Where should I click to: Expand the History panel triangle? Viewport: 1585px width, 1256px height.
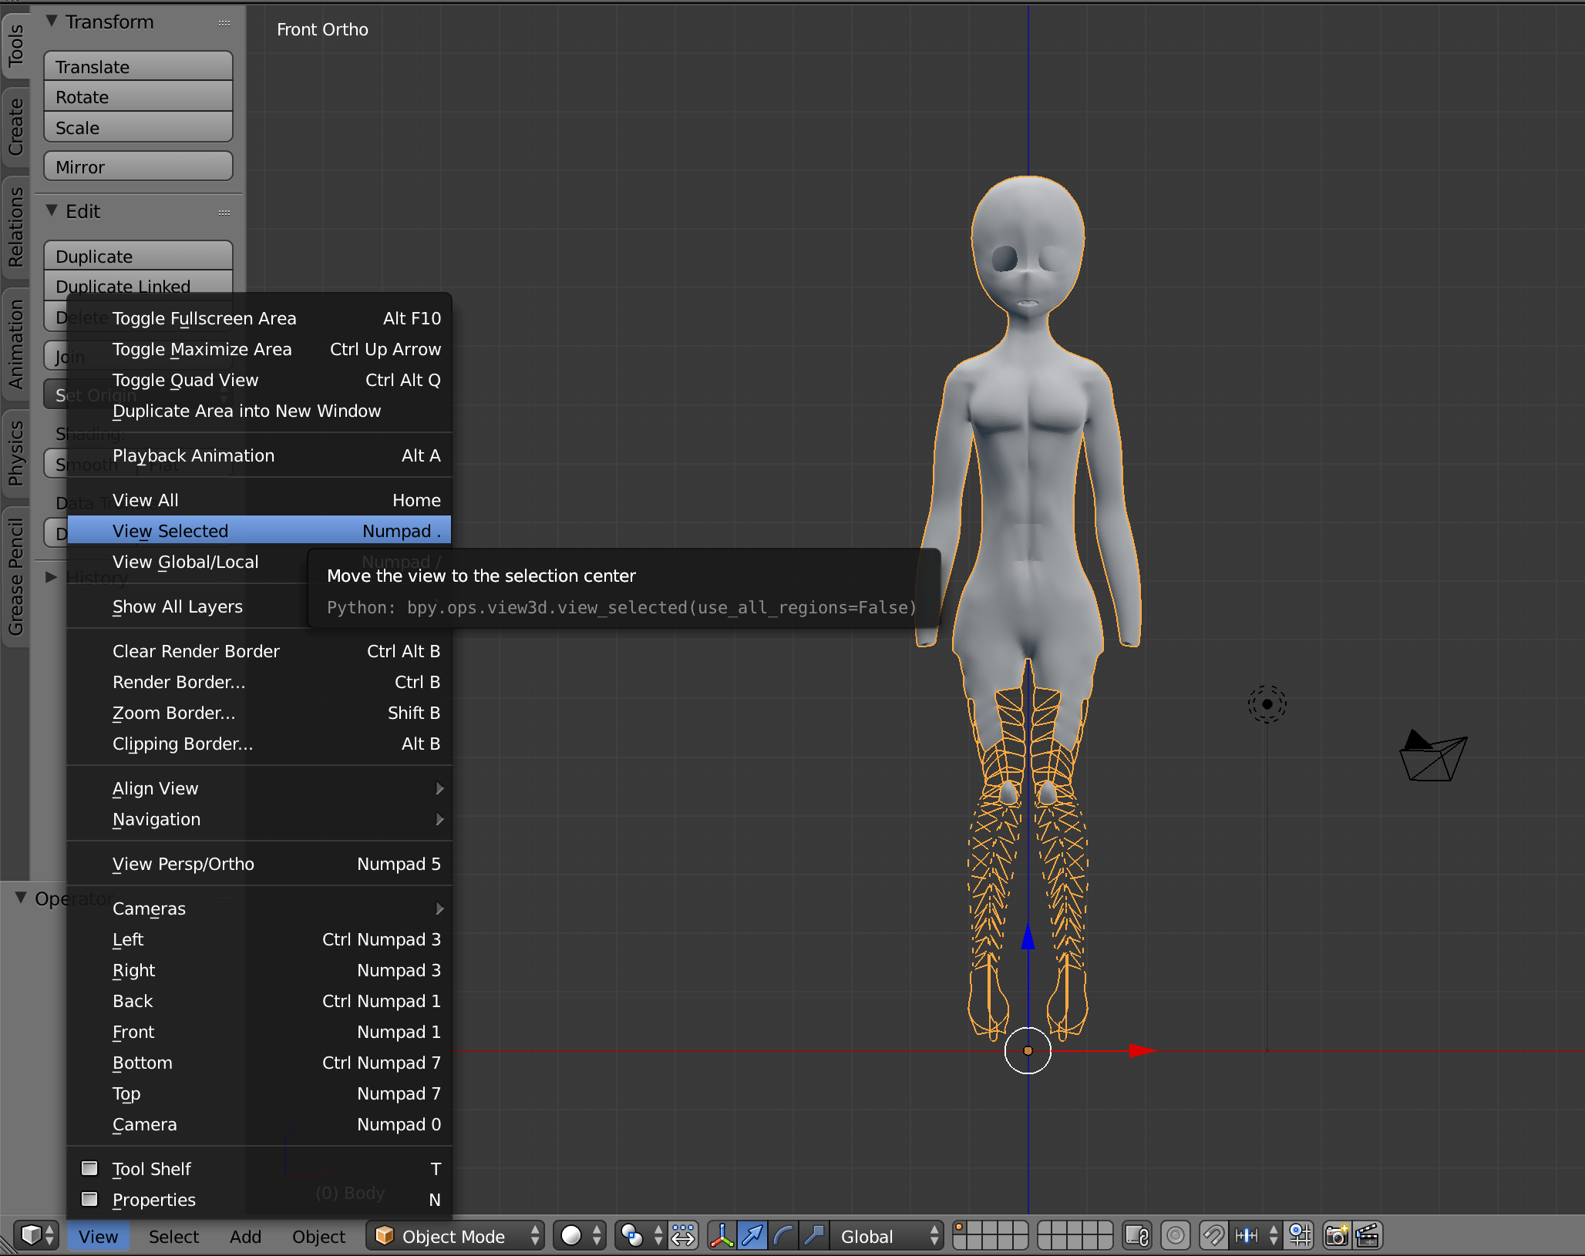pos(51,577)
